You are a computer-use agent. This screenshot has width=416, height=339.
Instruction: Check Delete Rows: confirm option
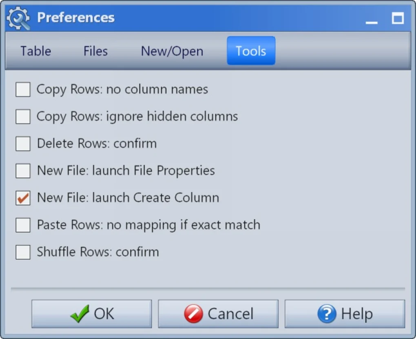tap(23, 144)
